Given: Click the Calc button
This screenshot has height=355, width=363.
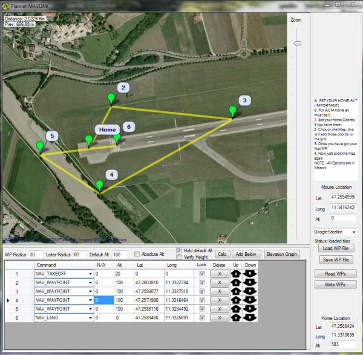Looking at the screenshot, I should point(222,254).
